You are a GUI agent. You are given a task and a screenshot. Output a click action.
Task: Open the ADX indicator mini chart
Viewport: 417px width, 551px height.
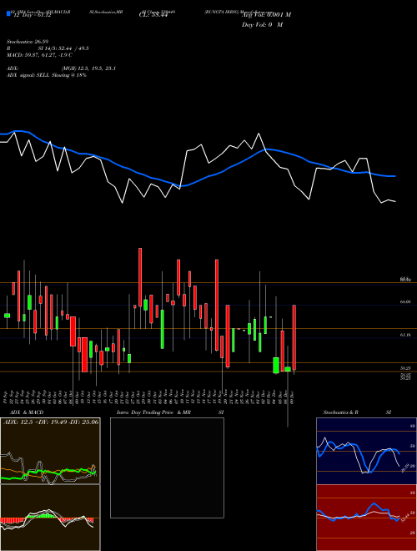coord(50,451)
